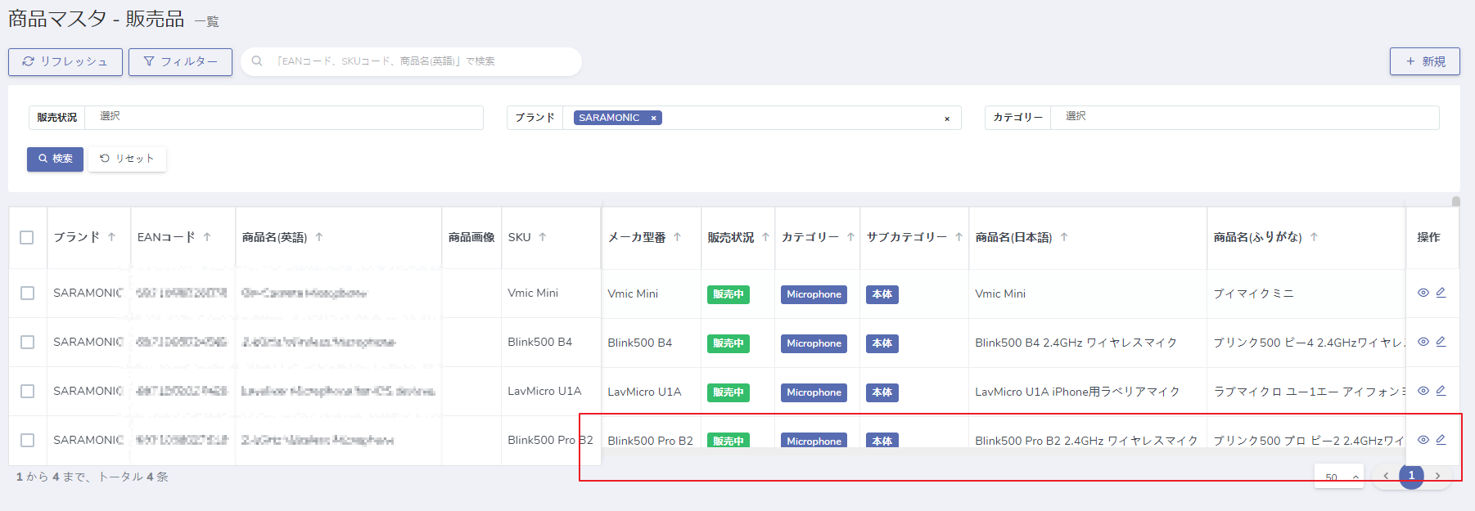This screenshot has height=511, width=1475.
Task: Click the magnifier icon in search box
Action: click(257, 61)
